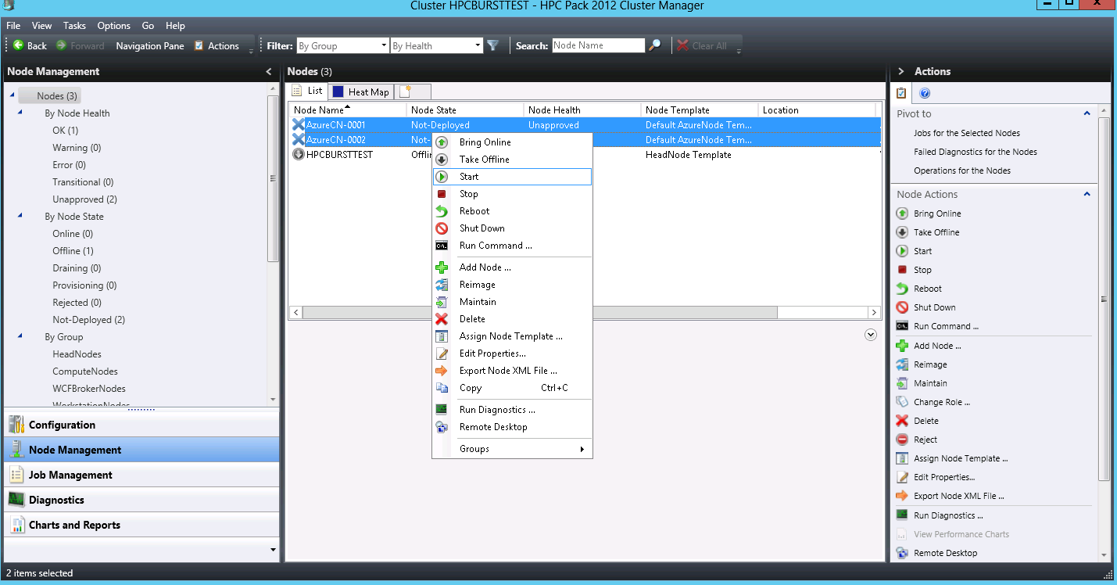Collapse the By Node Health tree group
This screenshot has width=1117, height=585.
tap(20, 113)
